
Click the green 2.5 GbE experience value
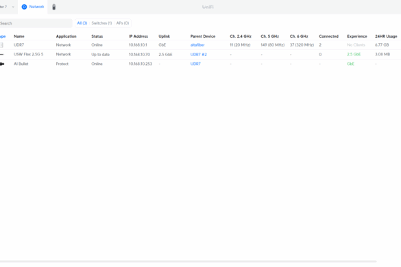[x=354, y=54]
